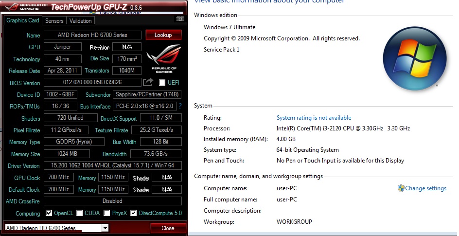Open the GPU selection dropdown arrow
459x236 pixels.
pos(105,228)
